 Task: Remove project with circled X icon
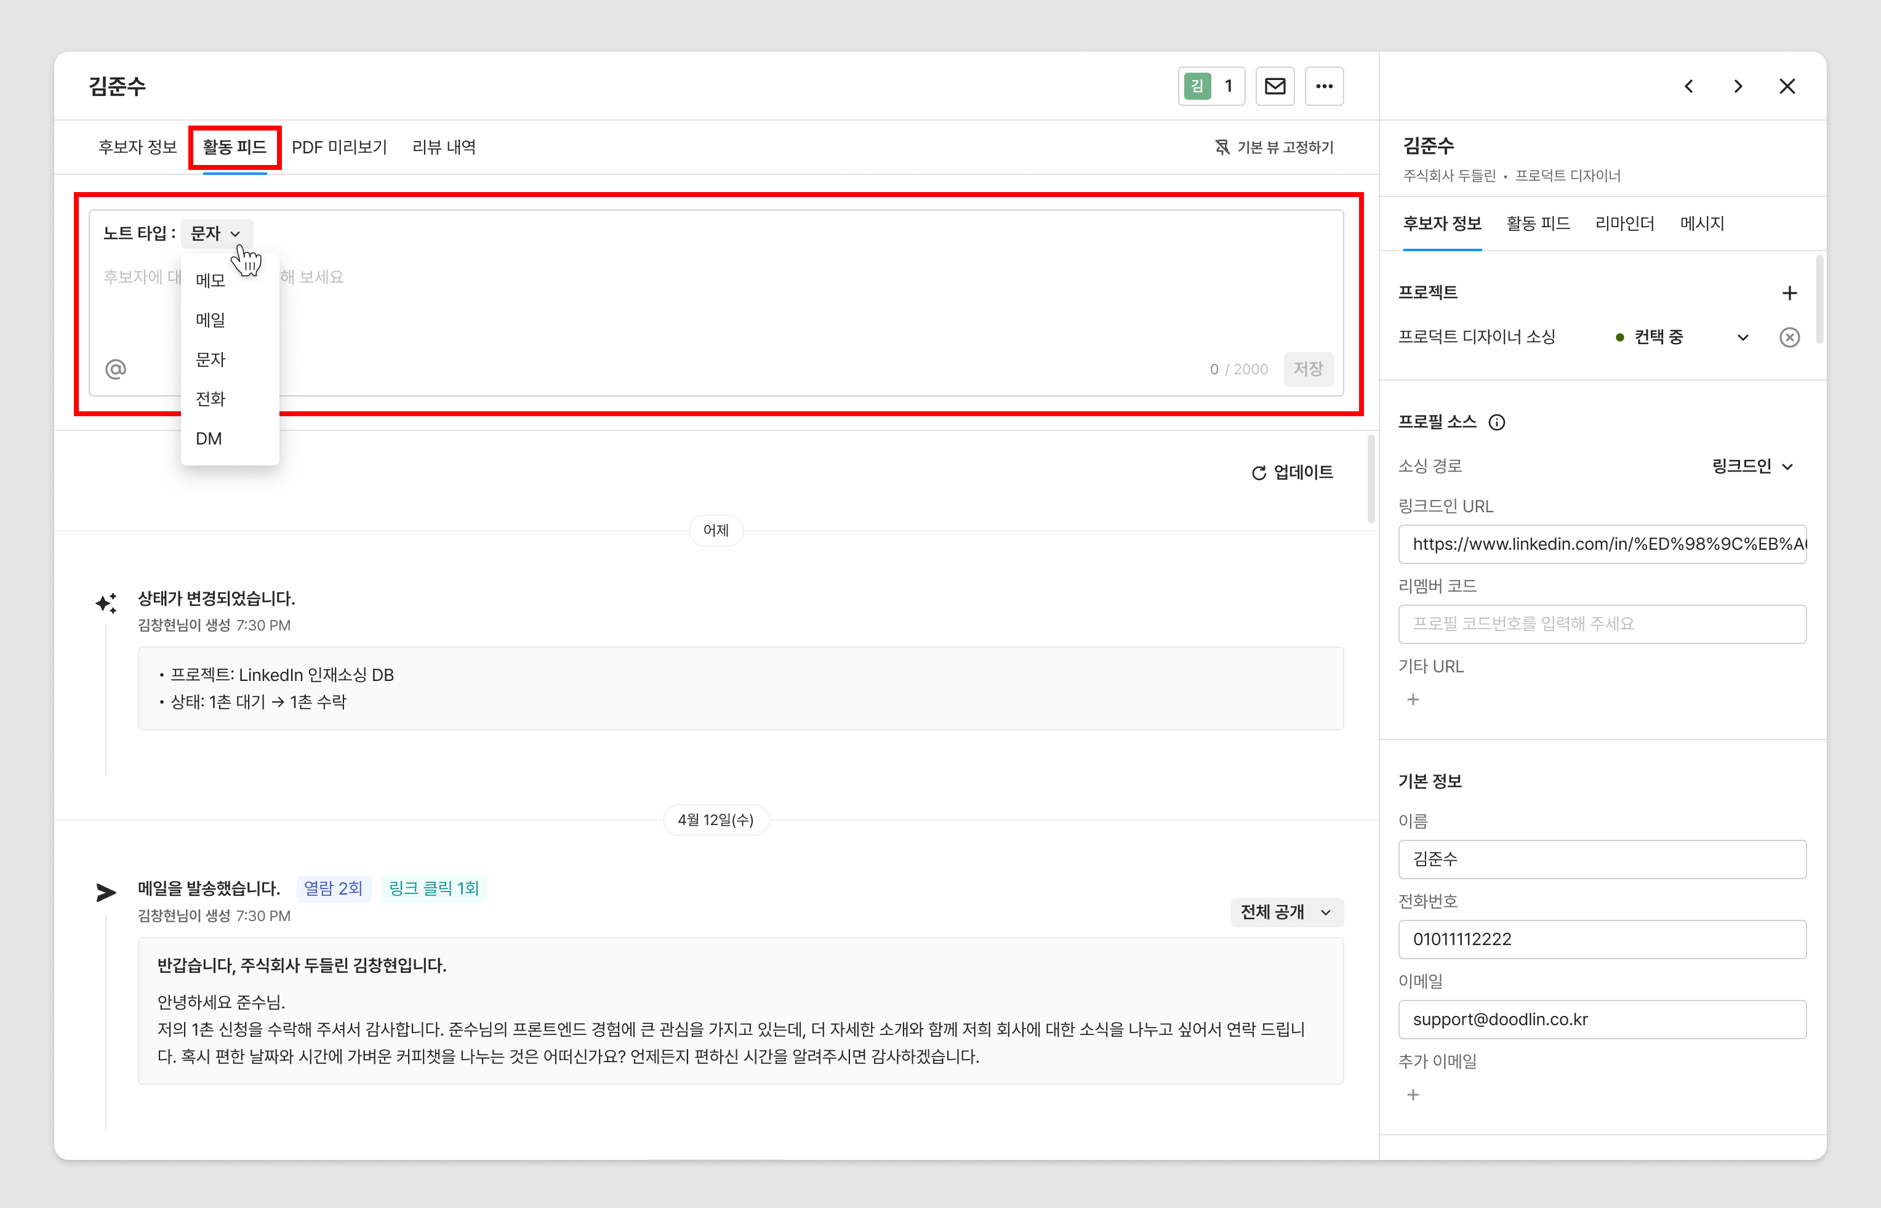[x=1789, y=337]
